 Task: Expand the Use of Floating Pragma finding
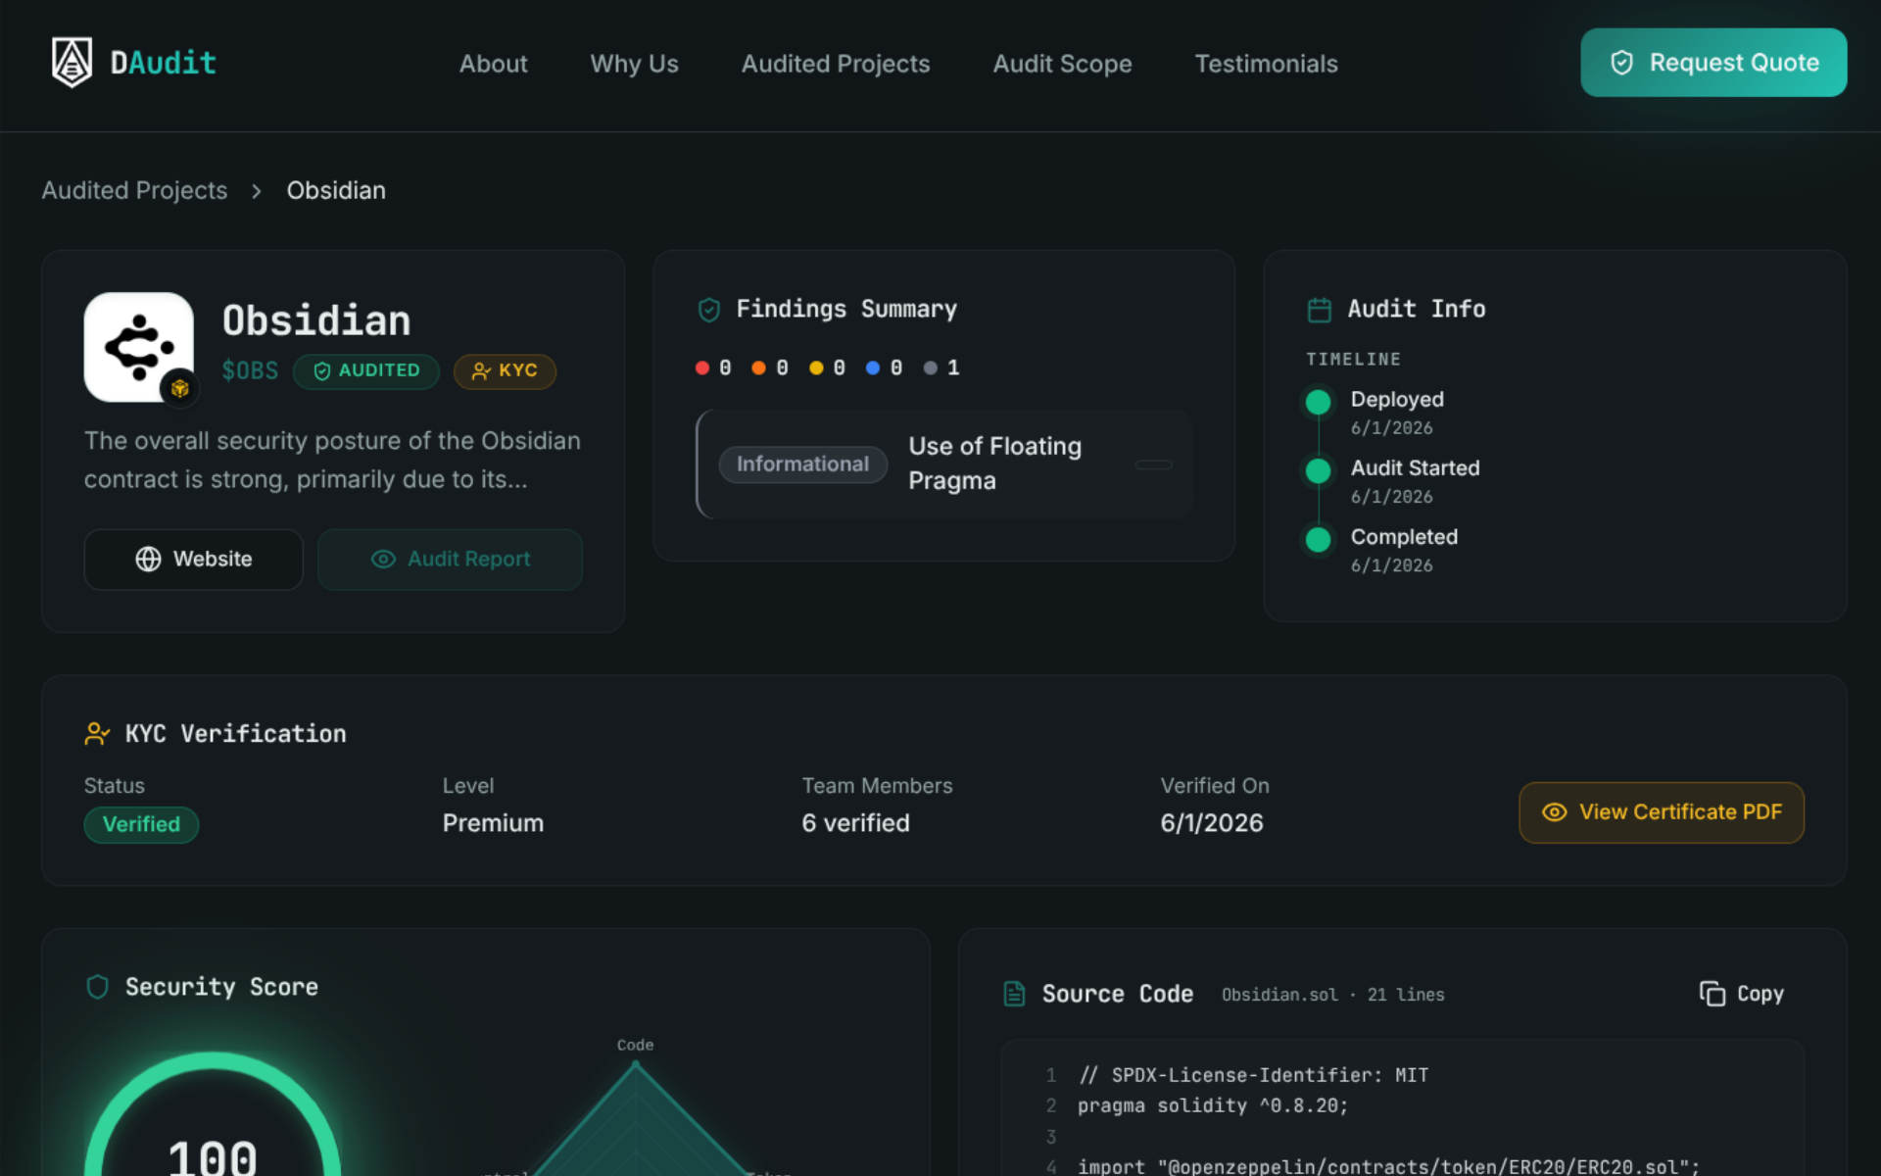tap(944, 464)
